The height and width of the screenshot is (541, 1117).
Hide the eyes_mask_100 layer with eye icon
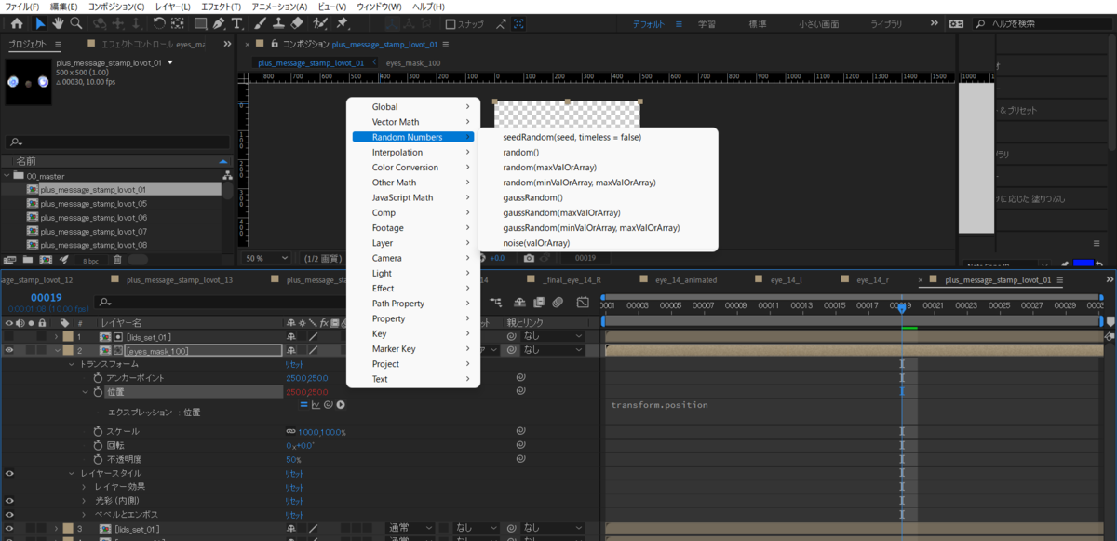9,350
